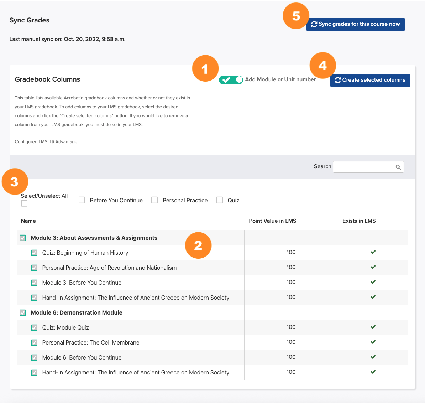425x403 pixels.
Task: Uncheck Quiz: Beginning of Human History checkbox
Action: pos(34,253)
